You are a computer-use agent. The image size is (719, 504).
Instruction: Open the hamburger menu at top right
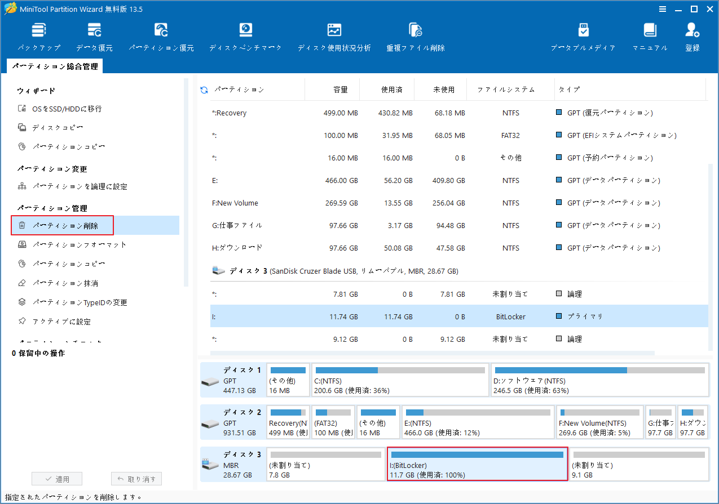point(661,8)
